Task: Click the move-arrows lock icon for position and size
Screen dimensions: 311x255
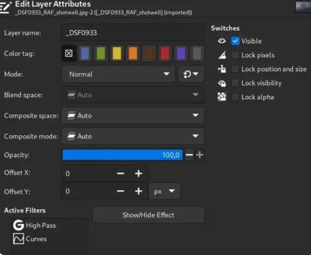Action: 222,69
